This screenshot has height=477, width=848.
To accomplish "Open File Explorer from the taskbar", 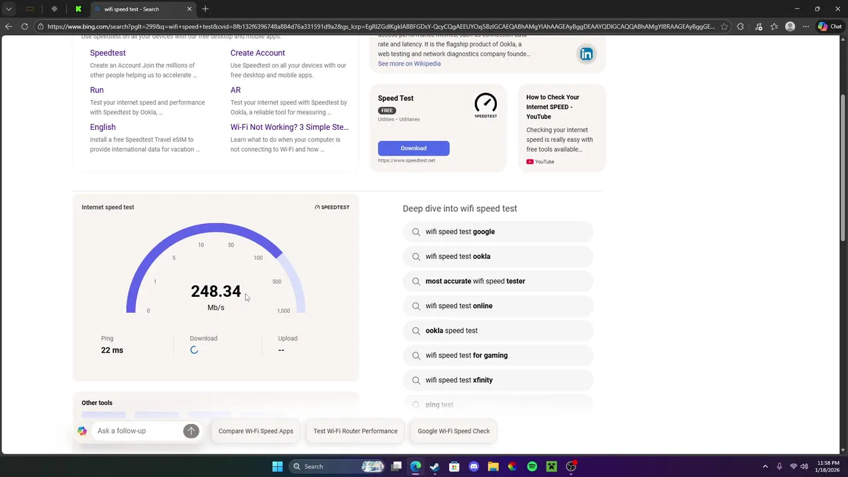I will tap(493, 466).
